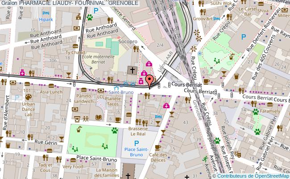The height and width of the screenshot is (179, 290).
Task: Select the pharmacy icon south of Cours Berriat
Action: pyautogui.click(x=166, y=106)
